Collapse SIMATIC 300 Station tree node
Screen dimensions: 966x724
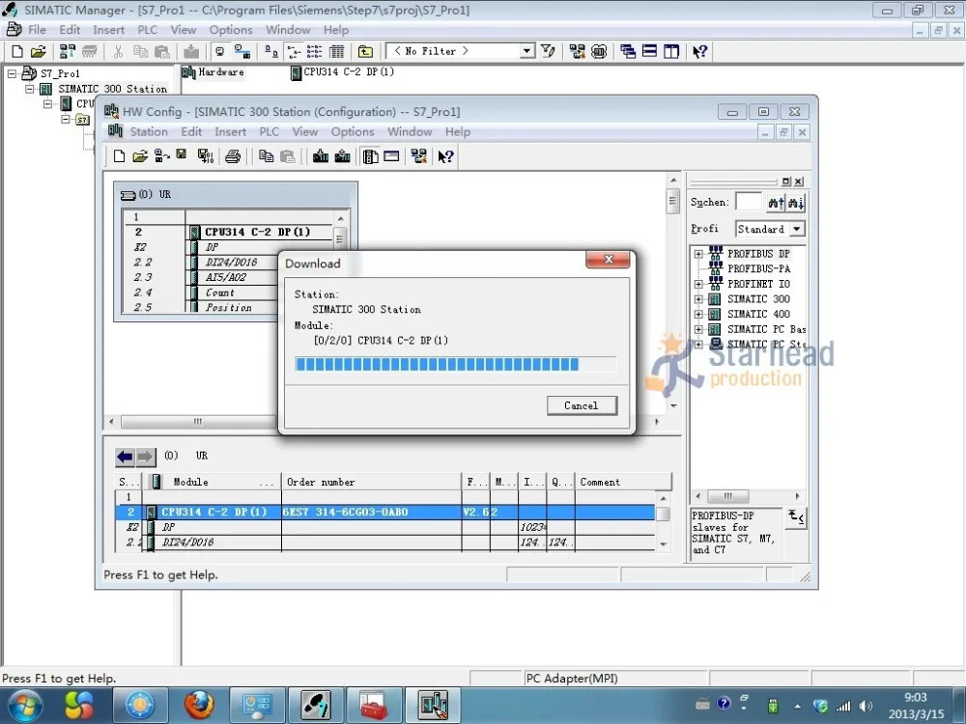pyautogui.click(x=30, y=89)
